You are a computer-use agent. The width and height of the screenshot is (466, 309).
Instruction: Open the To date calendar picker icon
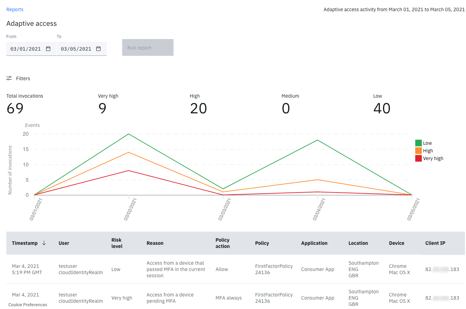[99, 49]
